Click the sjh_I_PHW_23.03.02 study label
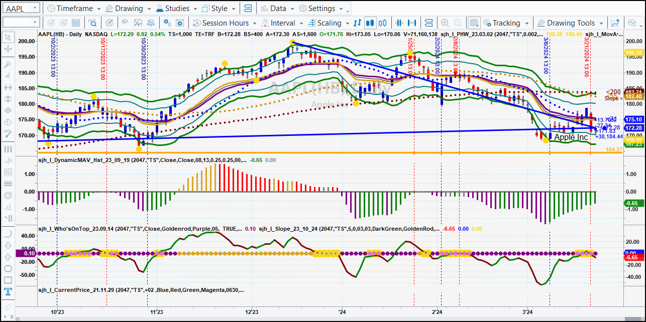646x322 pixels. (491, 34)
